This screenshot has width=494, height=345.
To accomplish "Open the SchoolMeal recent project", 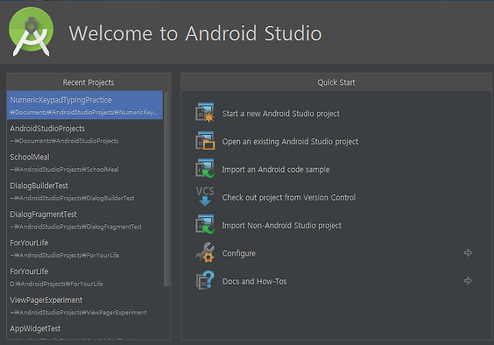I will pos(85,163).
